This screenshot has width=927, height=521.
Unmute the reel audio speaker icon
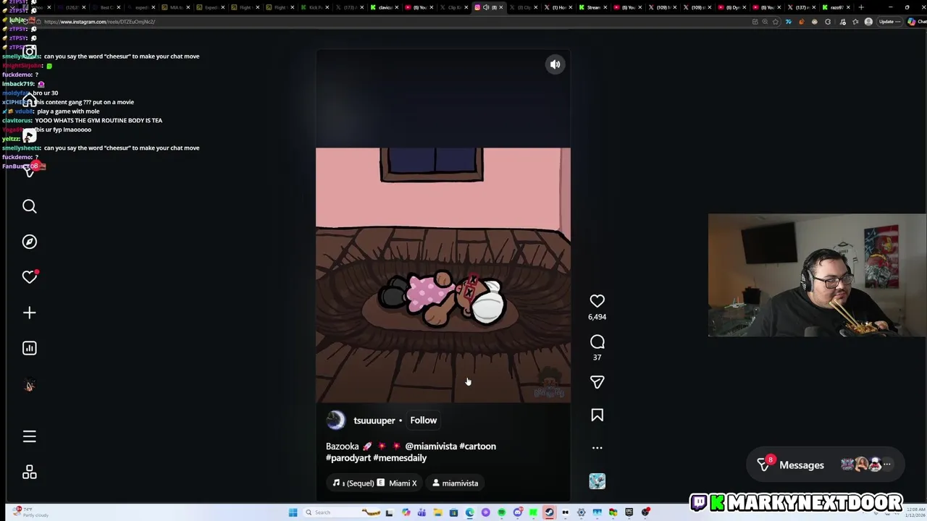555,64
